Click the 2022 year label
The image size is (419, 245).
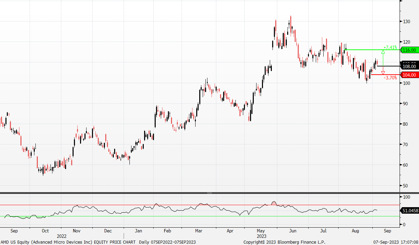tap(62, 236)
